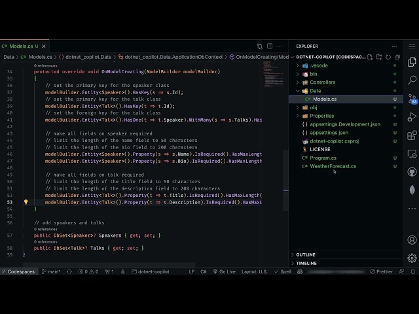Viewport: 419px width, 314px height.
Task: Open Source Control view with badge
Action: pyautogui.click(x=412, y=99)
